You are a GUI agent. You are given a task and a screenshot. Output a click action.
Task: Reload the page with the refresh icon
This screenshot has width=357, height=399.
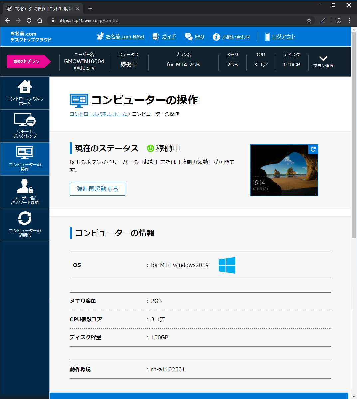click(29, 20)
